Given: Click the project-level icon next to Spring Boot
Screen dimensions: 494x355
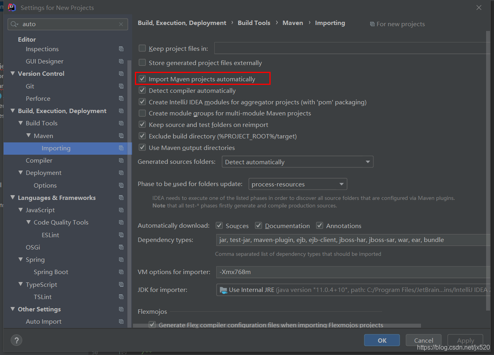Looking at the screenshot, I should [121, 272].
